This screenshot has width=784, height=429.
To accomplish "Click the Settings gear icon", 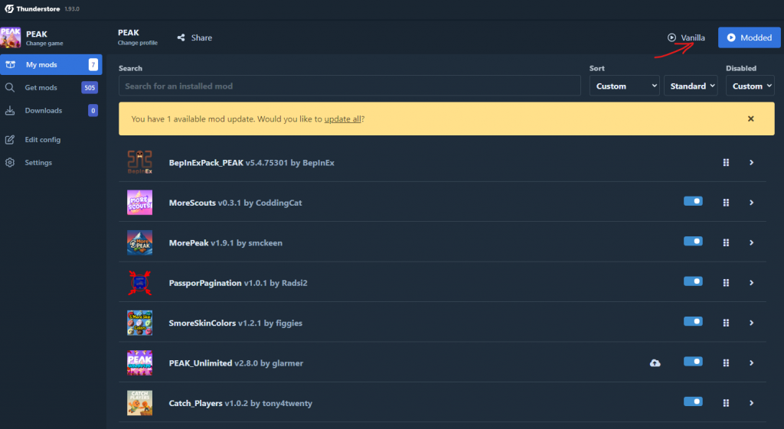I will click(x=10, y=162).
